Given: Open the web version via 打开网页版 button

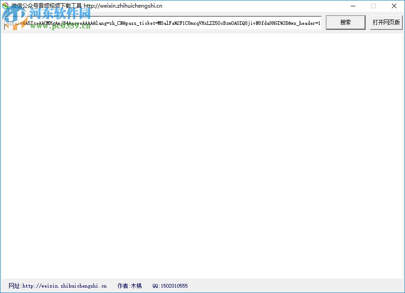Looking at the screenshot, I should [386, 23].
